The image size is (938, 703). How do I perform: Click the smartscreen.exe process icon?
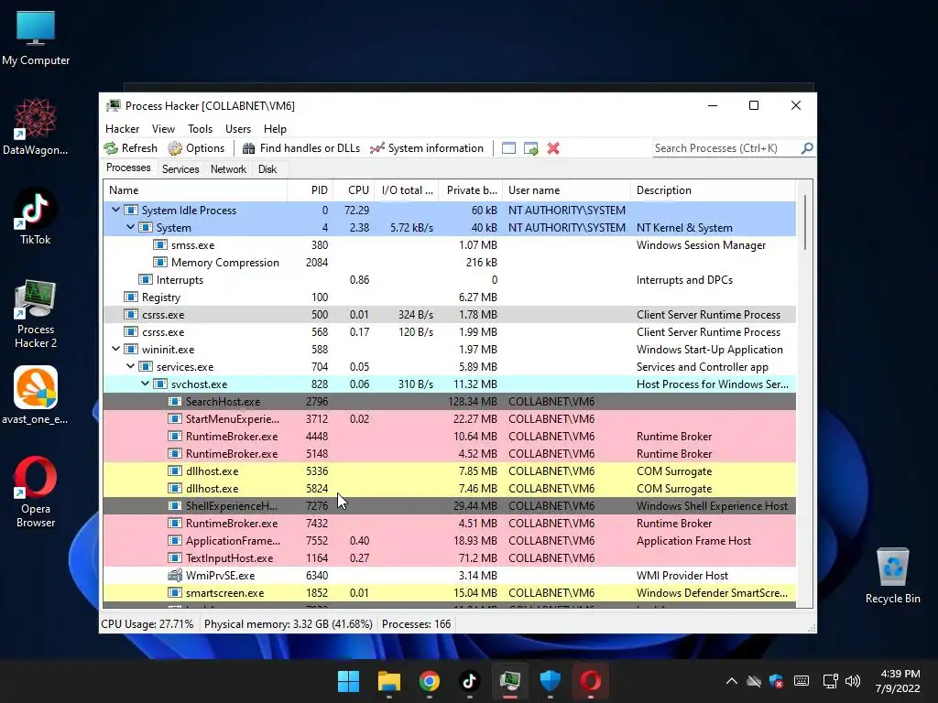tap(175, 592)
